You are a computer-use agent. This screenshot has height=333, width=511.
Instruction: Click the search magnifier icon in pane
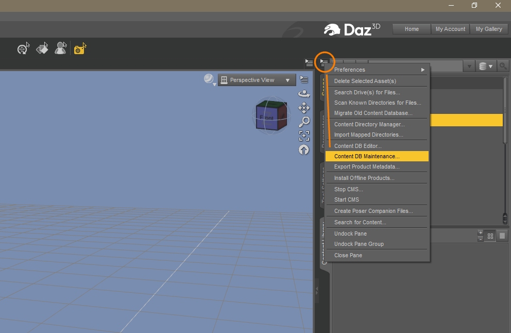pos(503,66)
